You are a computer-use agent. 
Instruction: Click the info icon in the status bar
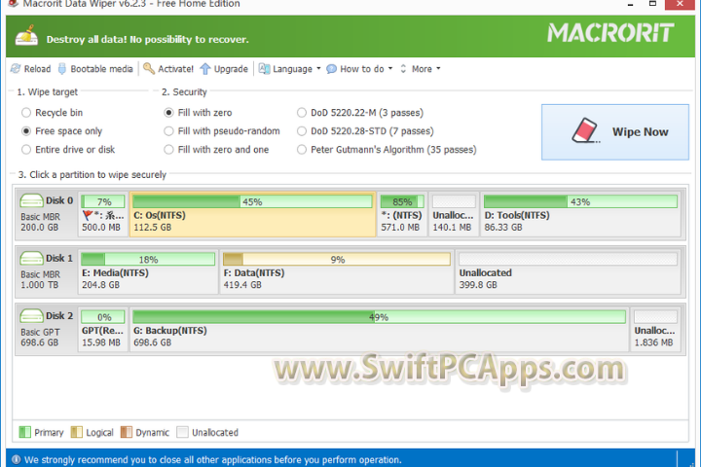[x=17, y=460]
